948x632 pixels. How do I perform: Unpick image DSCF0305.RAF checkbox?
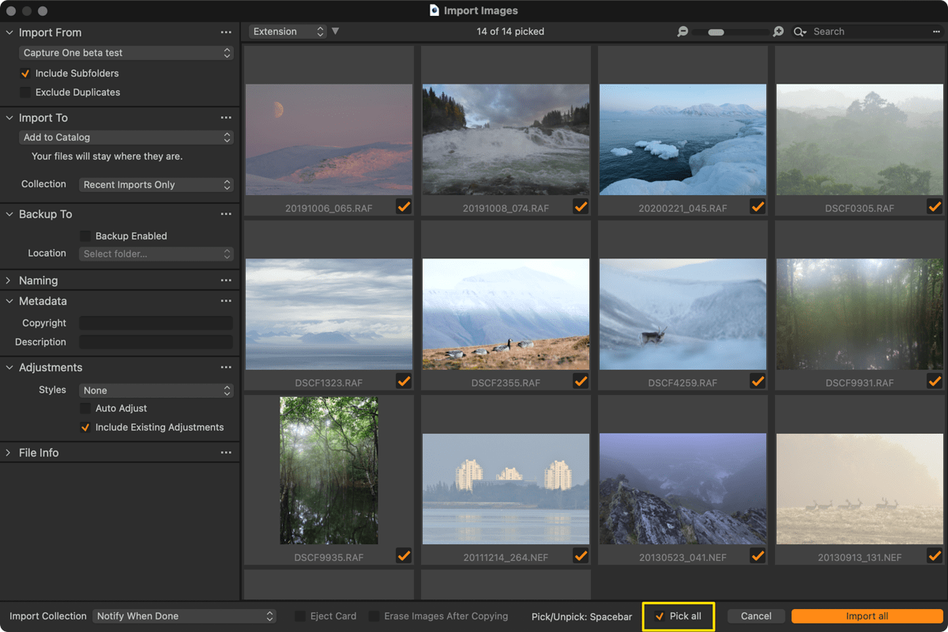(935, 206)
